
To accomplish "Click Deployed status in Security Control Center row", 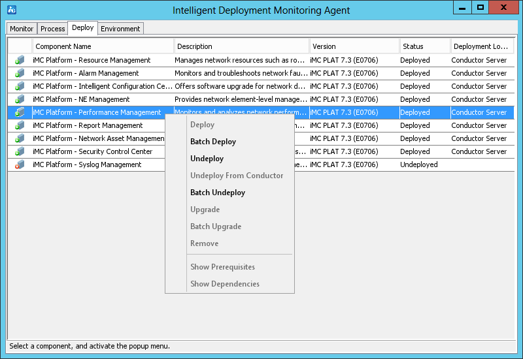I will (415, 151).
